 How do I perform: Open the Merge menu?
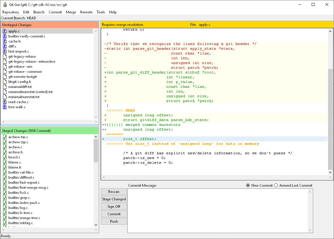point(71,12)
